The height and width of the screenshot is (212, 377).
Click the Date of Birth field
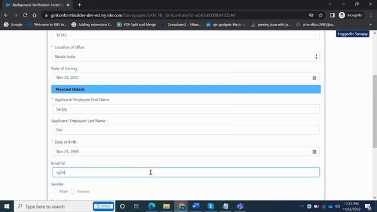click(186, 152)
